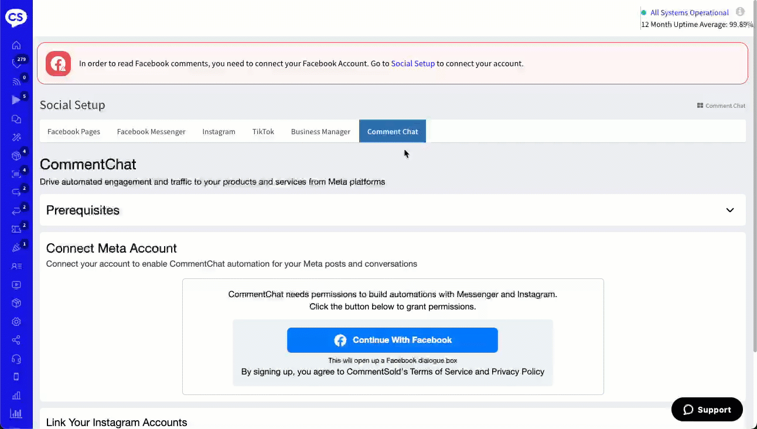Screen dimensions: 757x429
Task: Open the Support chat button
Action: click(x=707, y=410)
